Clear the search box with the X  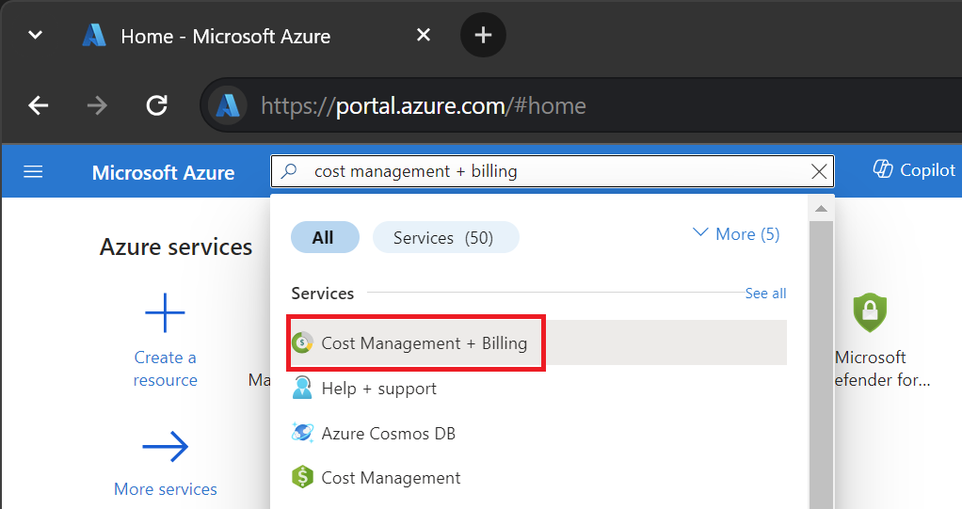coord(819,172)
